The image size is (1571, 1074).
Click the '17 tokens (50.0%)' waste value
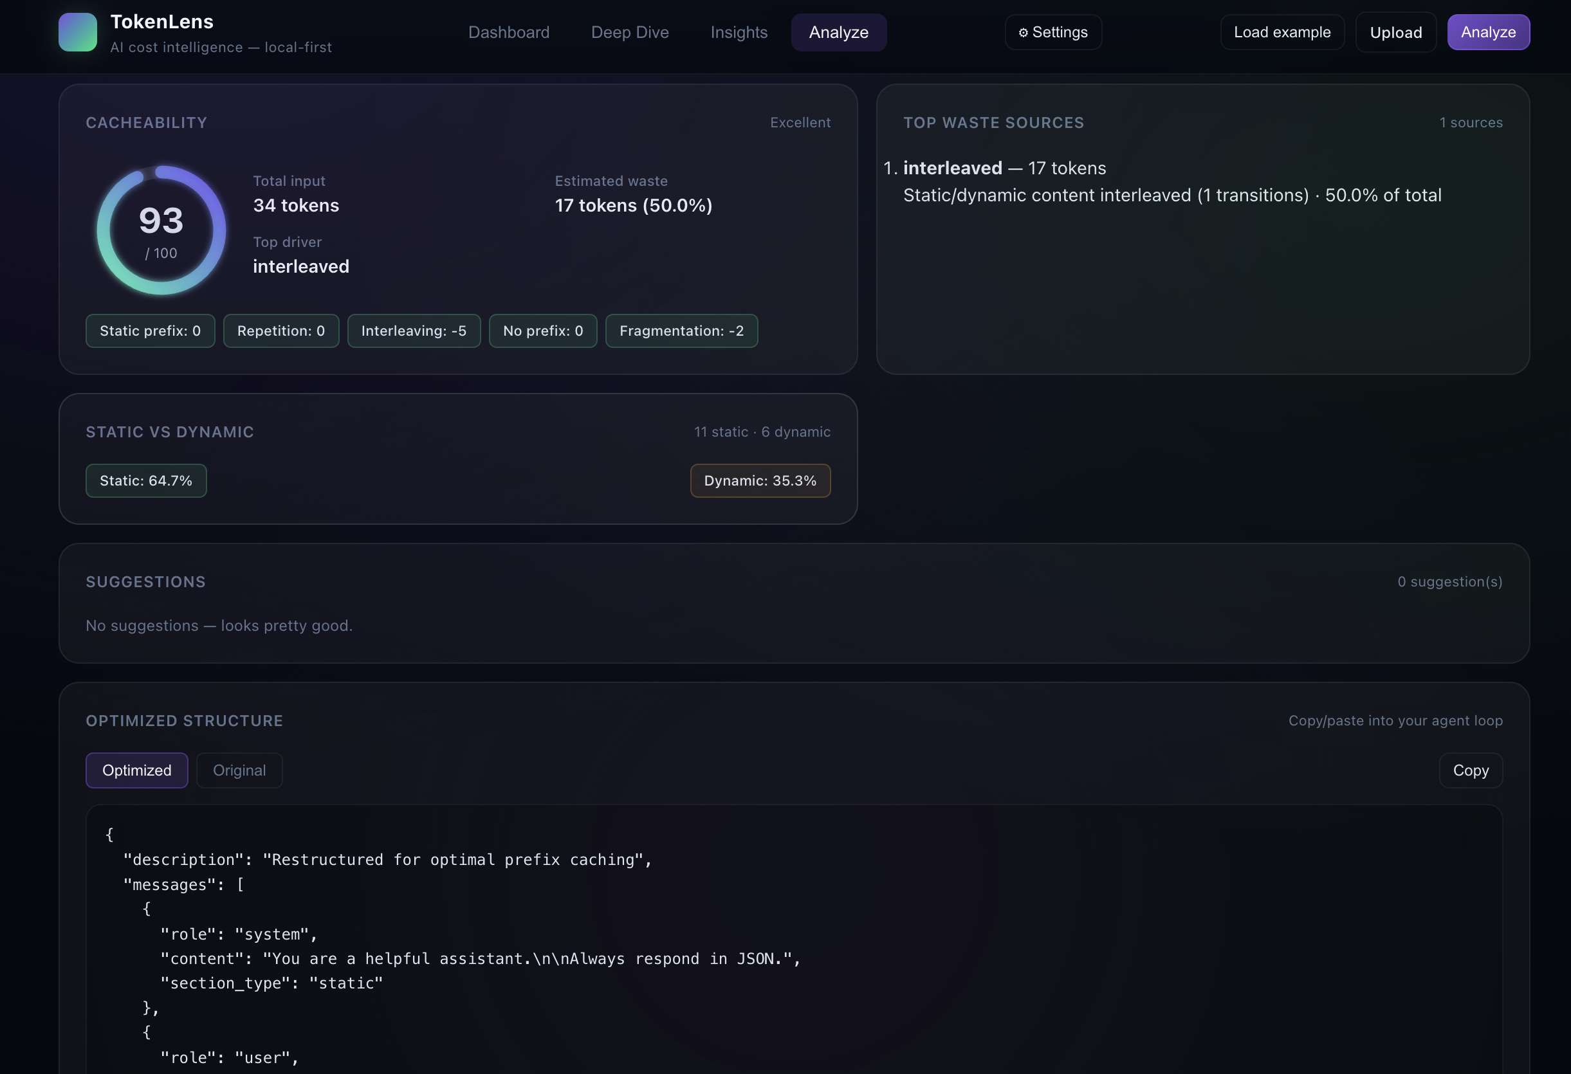coord(634,205)
